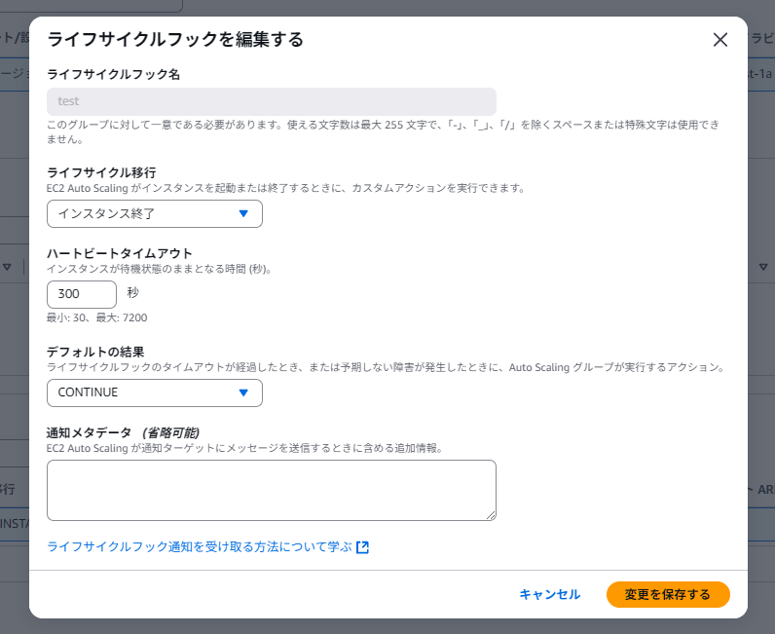The width and height of the screenshot is (775, 634).
Task: Click the external link icon beside the learn link
Action: click(x=362, y=547)
